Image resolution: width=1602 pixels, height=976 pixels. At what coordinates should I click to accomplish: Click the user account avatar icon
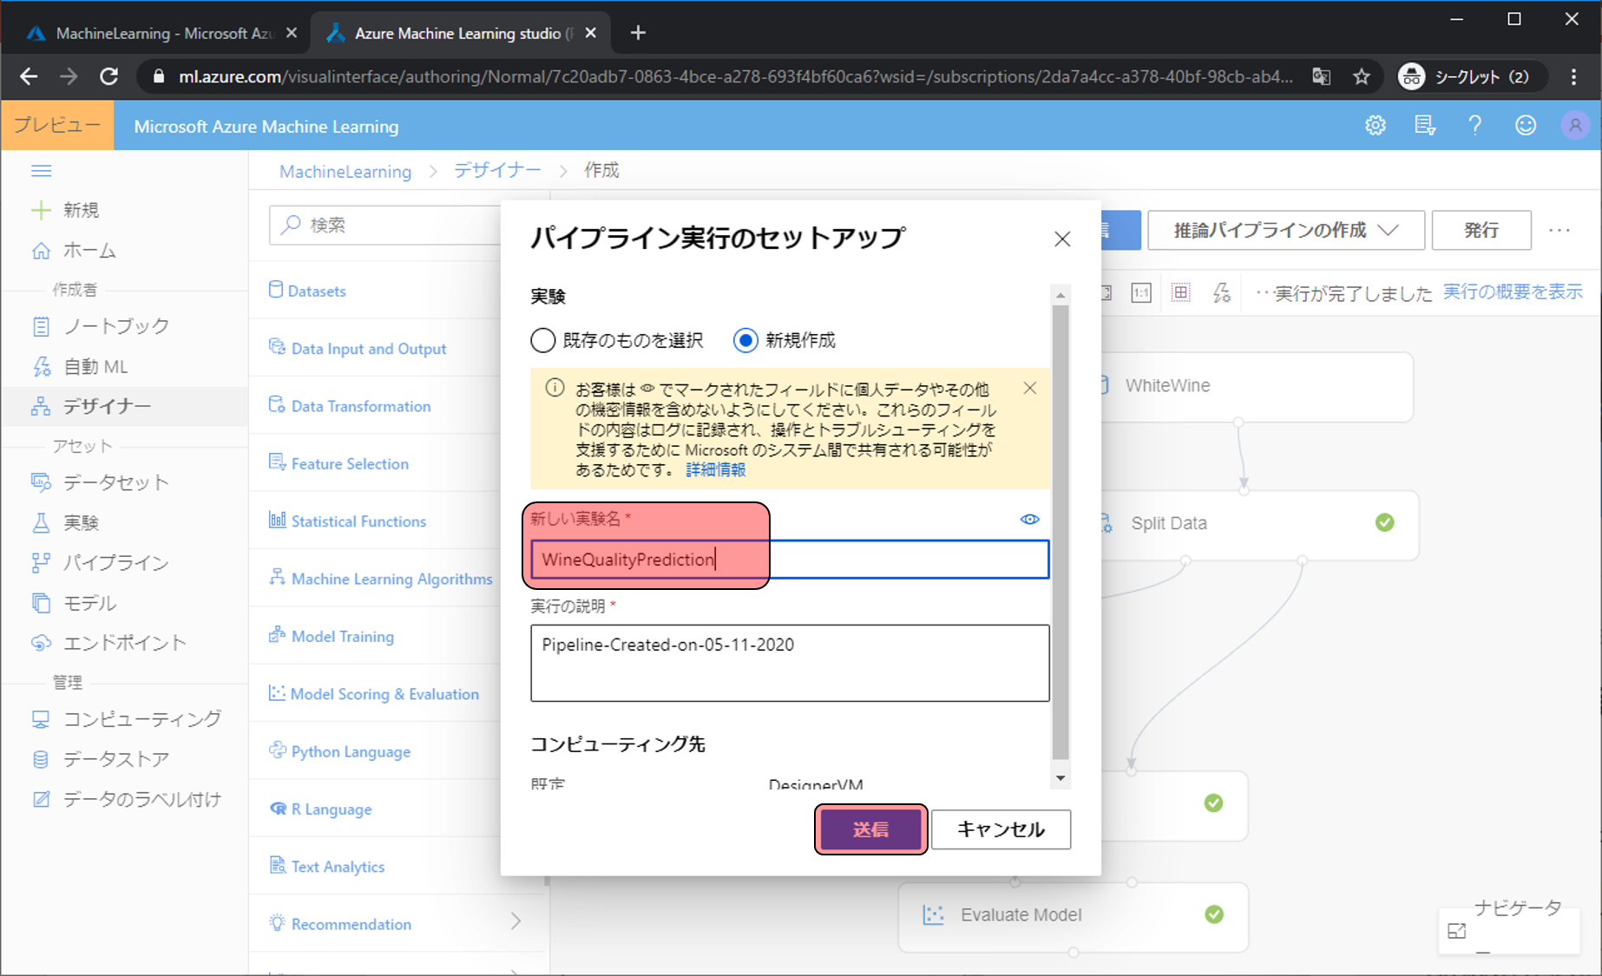tap(1574, 126)
